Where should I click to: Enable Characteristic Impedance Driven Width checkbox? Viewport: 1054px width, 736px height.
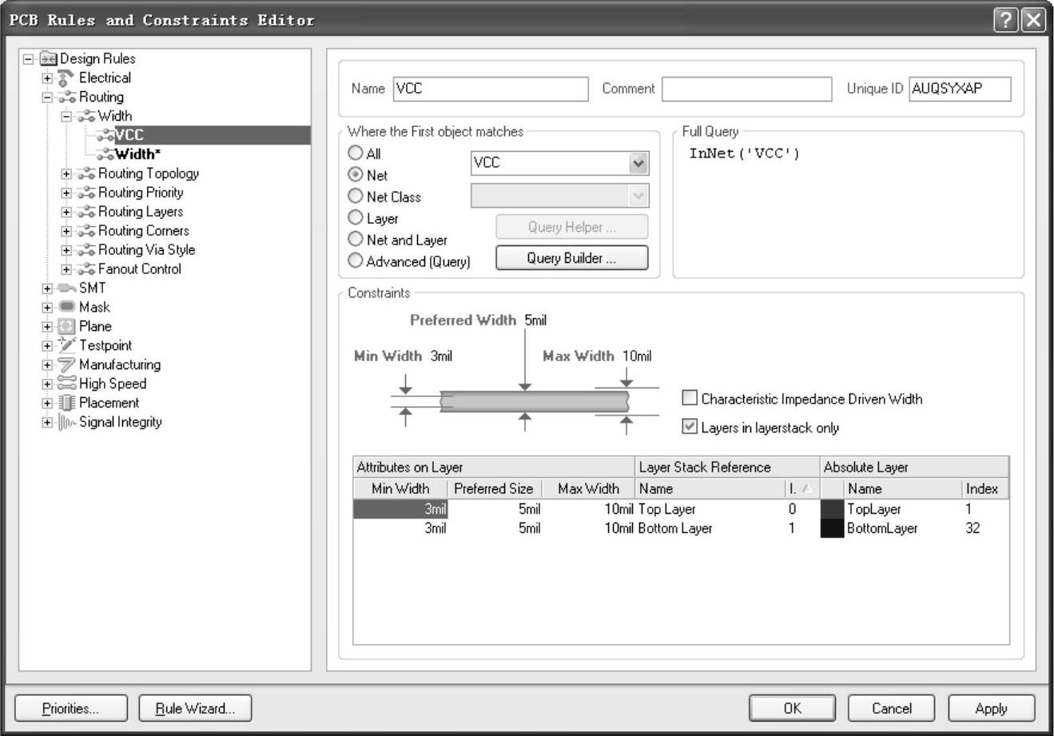pyautogui.click(x=690, y=398)
